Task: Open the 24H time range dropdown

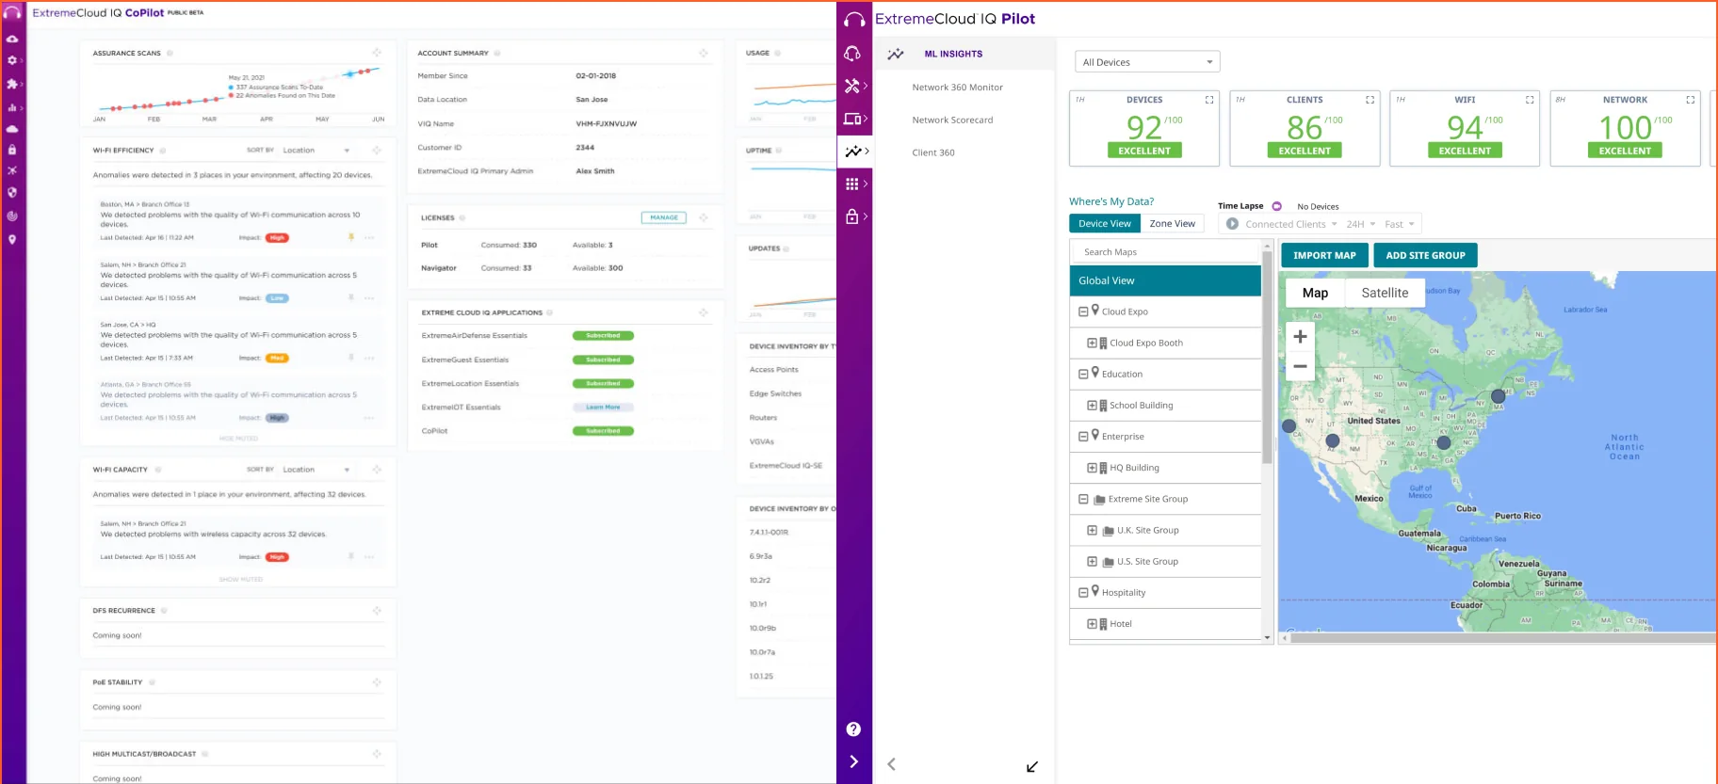Action: 1361,224
